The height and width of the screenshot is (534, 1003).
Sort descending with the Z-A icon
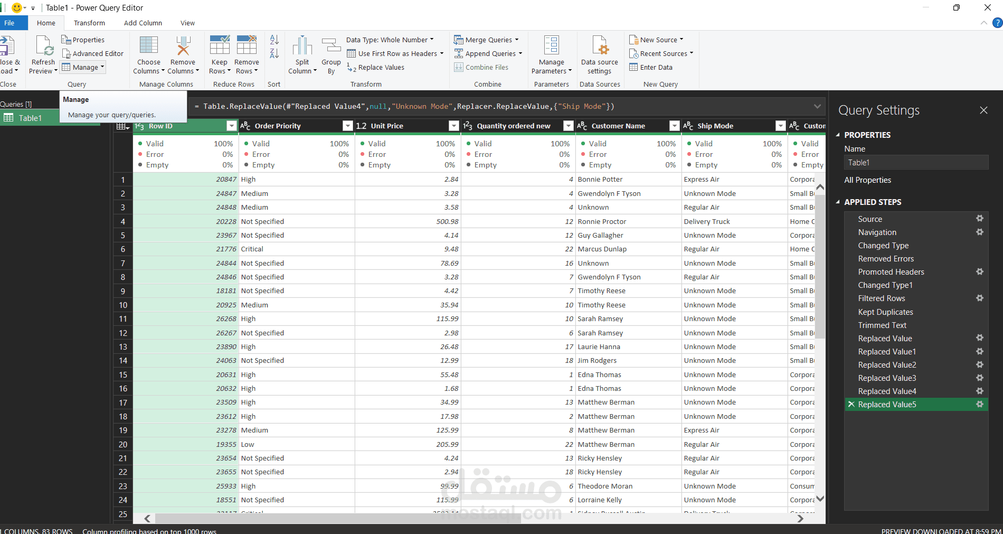point(274,53)
